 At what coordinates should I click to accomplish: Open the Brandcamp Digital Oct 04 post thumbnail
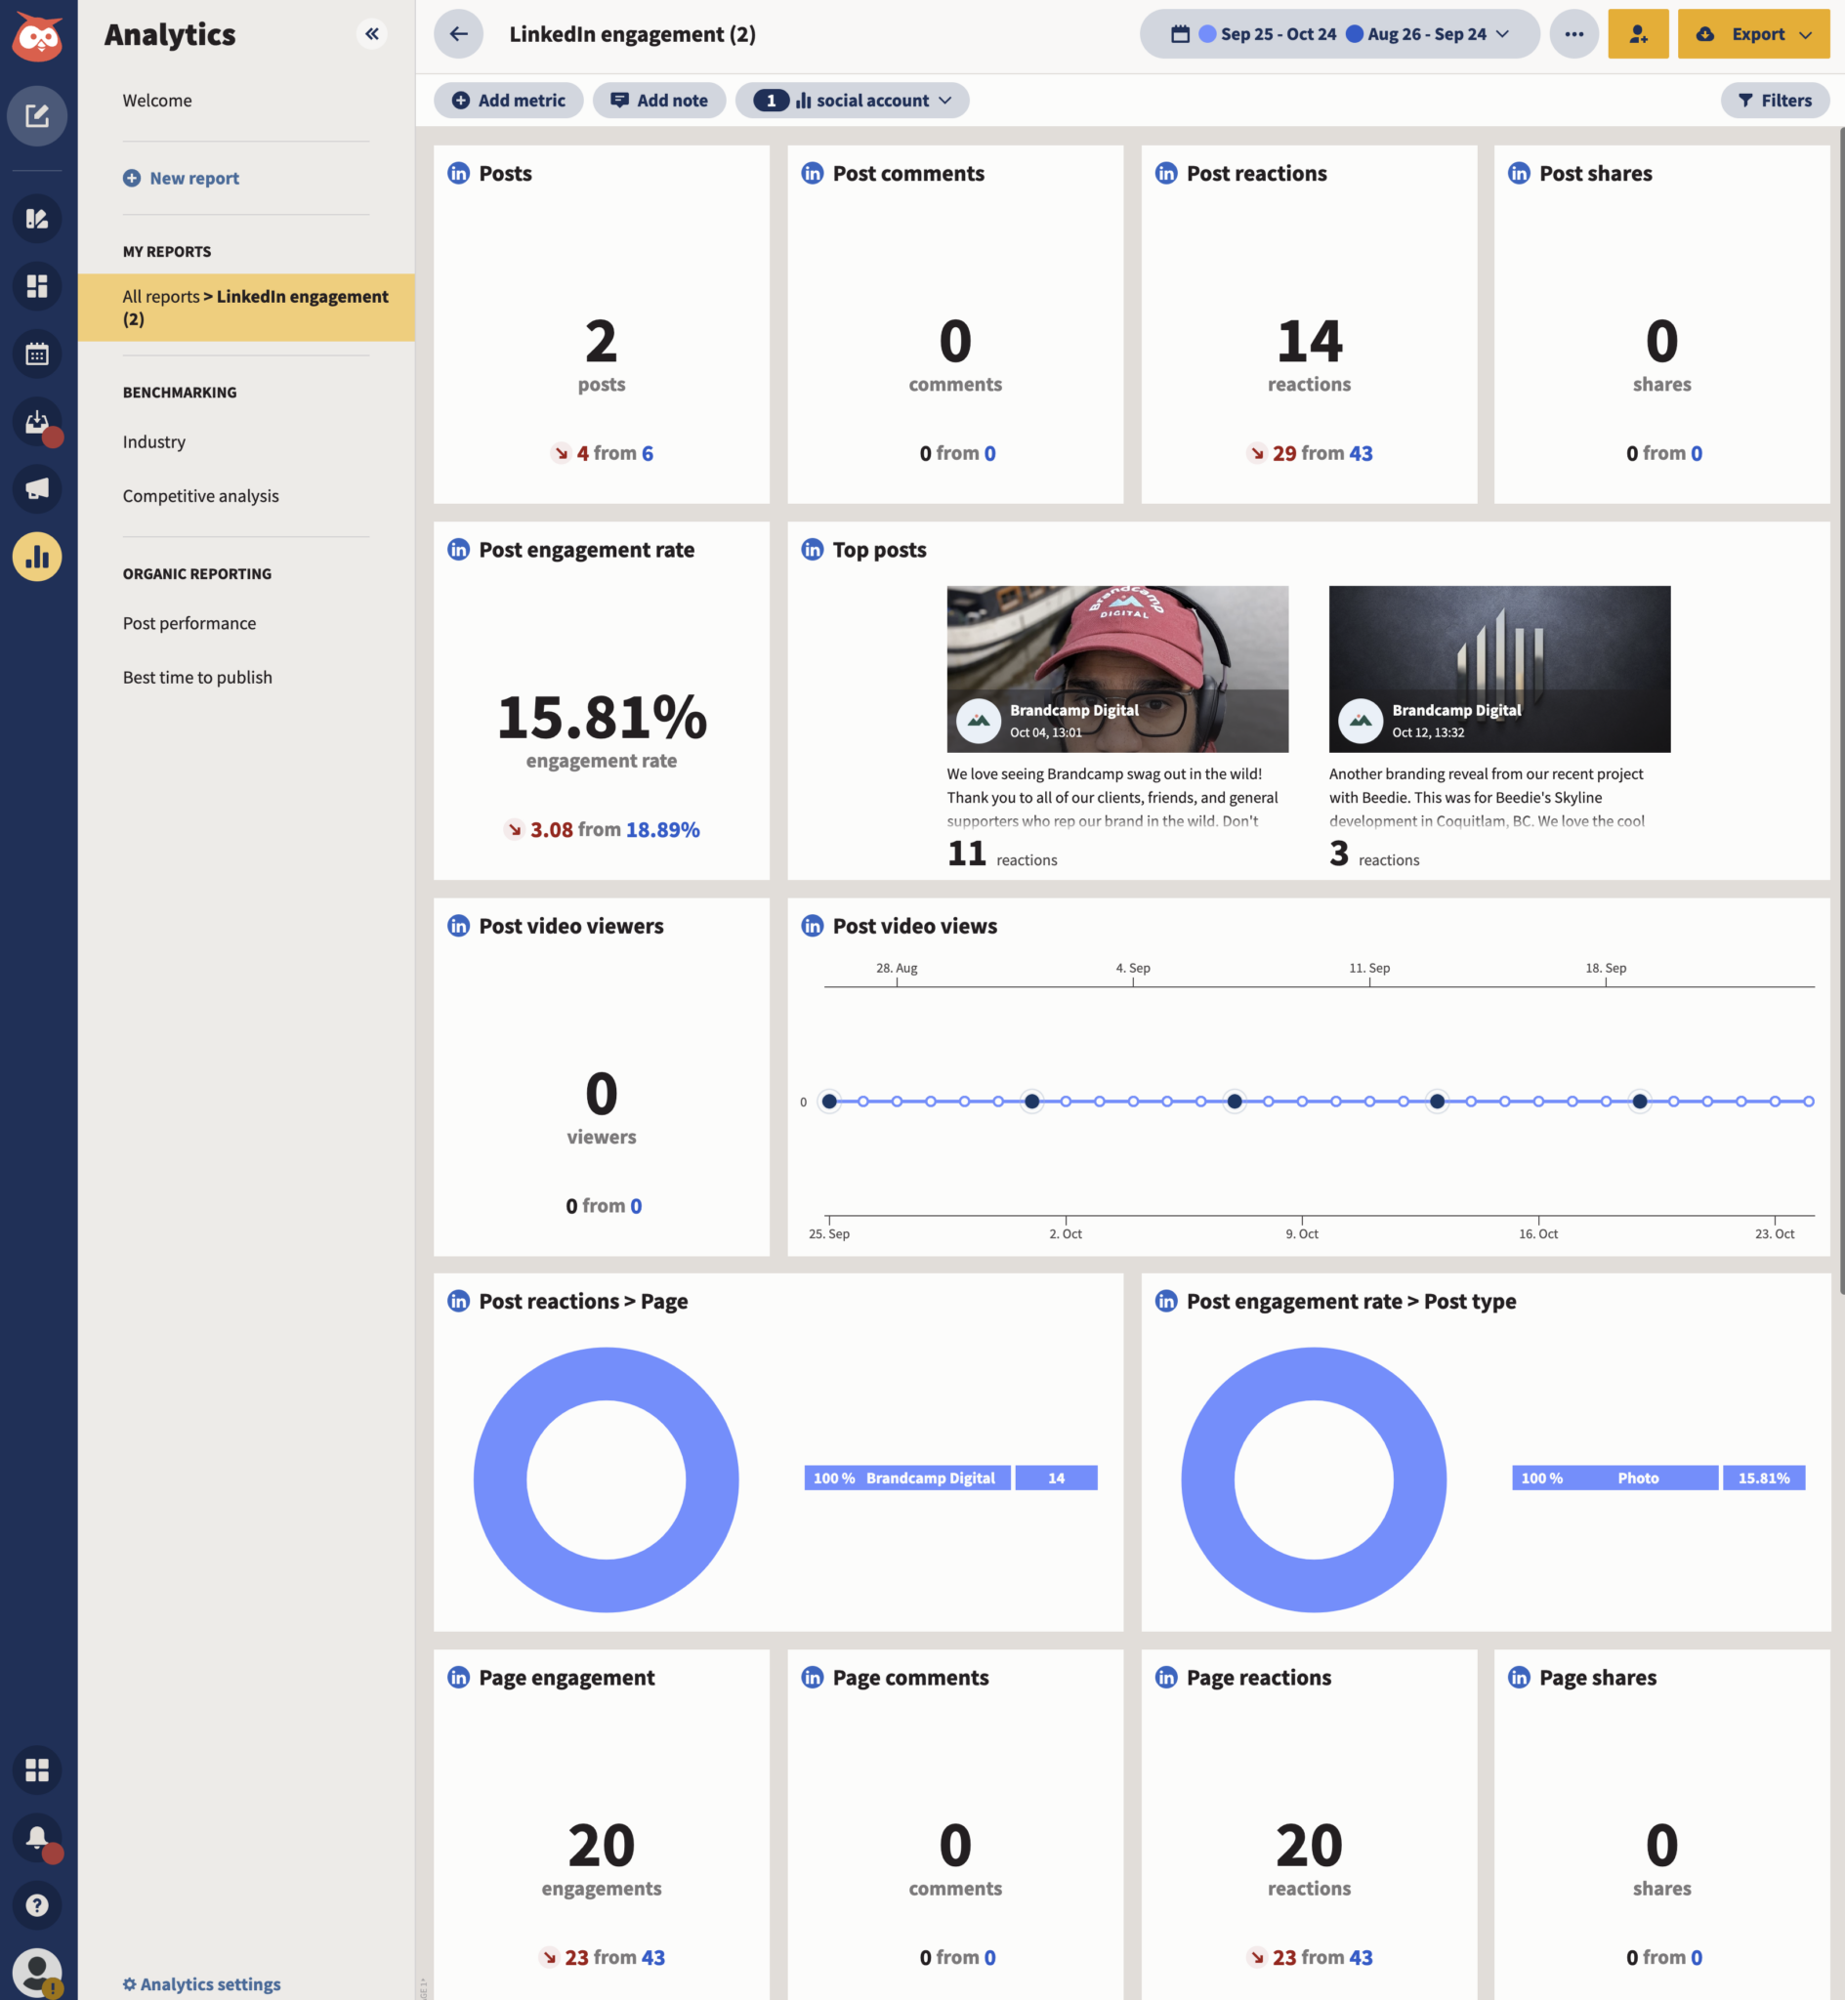pyautogui.click(x=1116, y=668)
